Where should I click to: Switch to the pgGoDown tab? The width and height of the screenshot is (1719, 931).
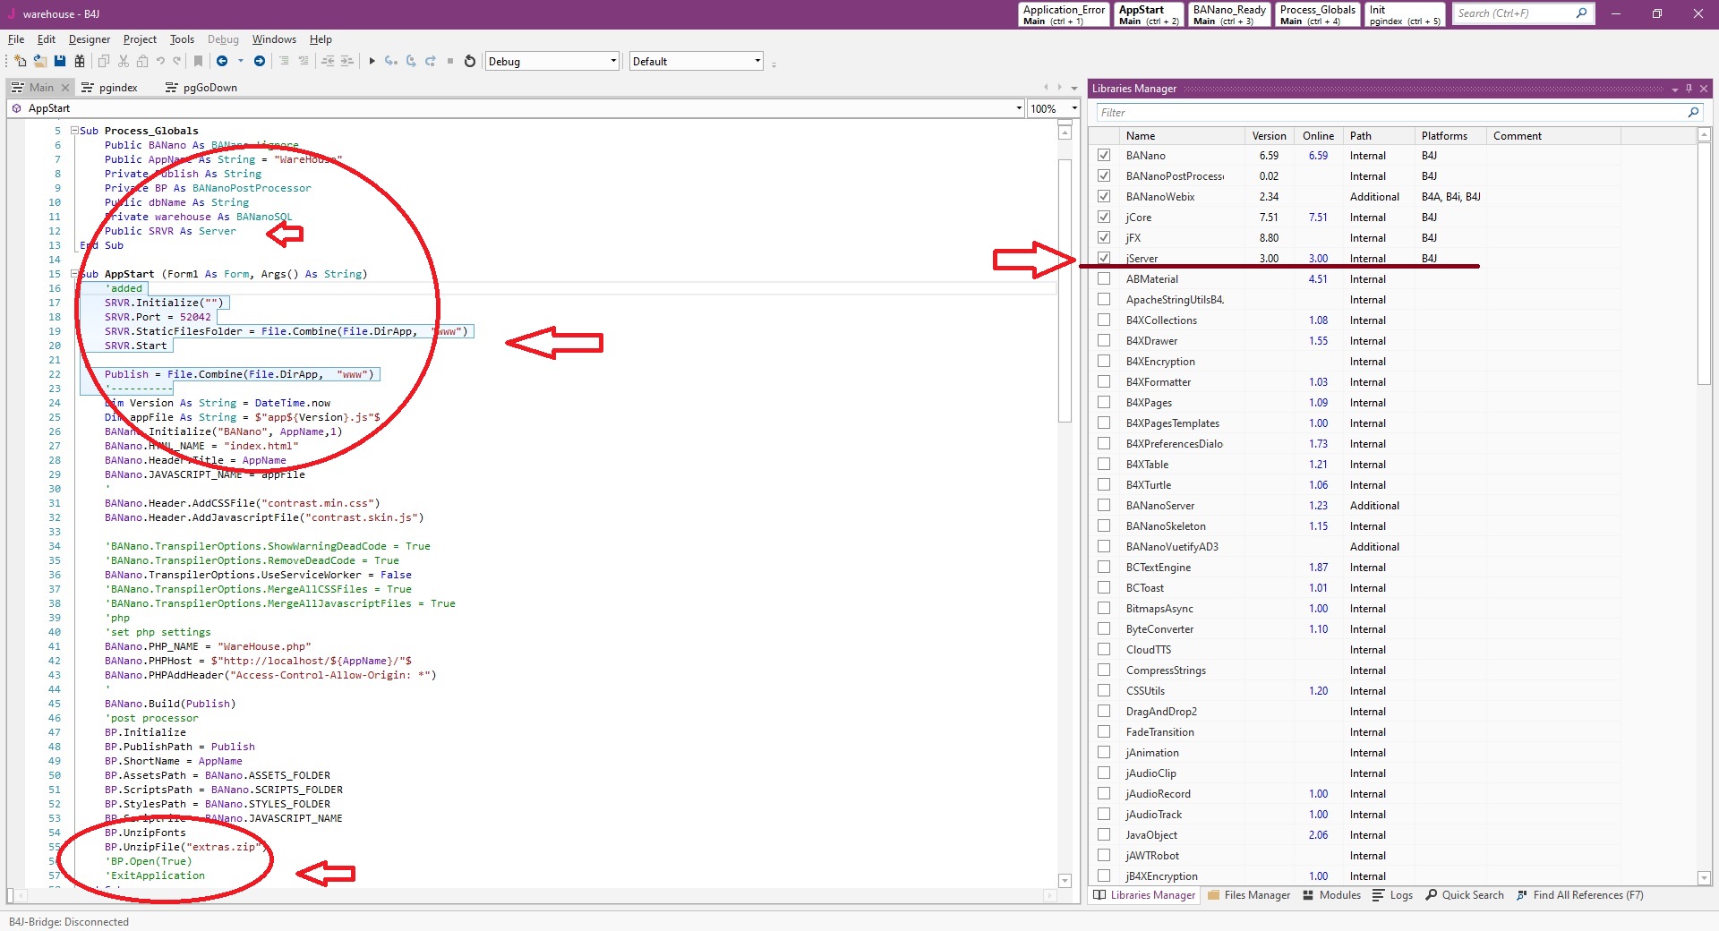pyautogui.click(x=201, y=88)
